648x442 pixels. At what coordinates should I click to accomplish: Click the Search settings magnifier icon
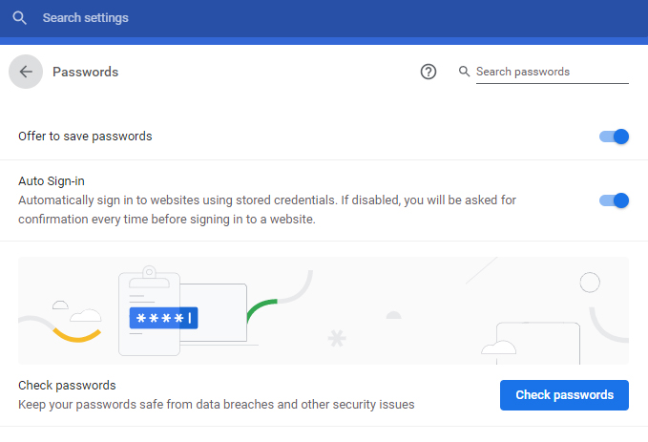click(x=19, y=18)
